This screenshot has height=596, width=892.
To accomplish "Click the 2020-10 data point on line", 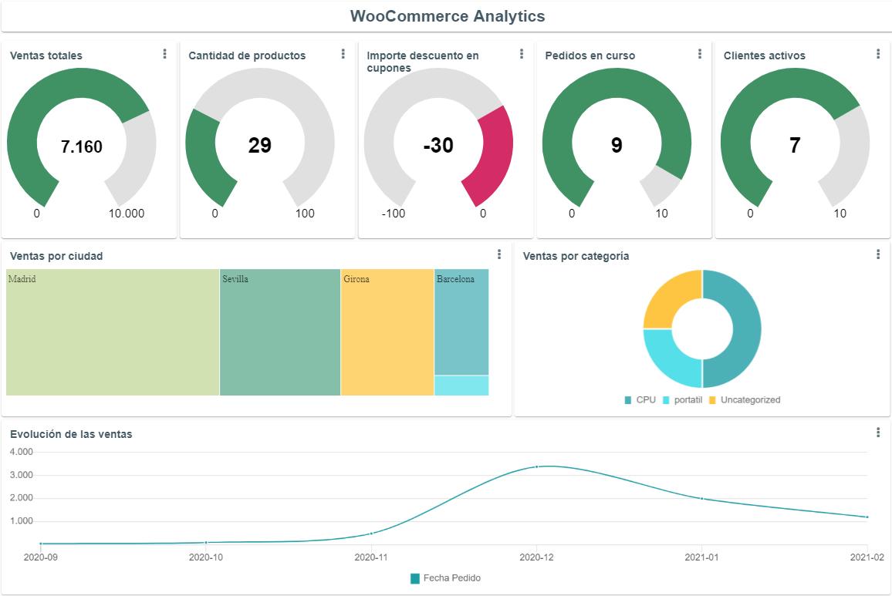I will pyautogui.click(x=206, y=543).
